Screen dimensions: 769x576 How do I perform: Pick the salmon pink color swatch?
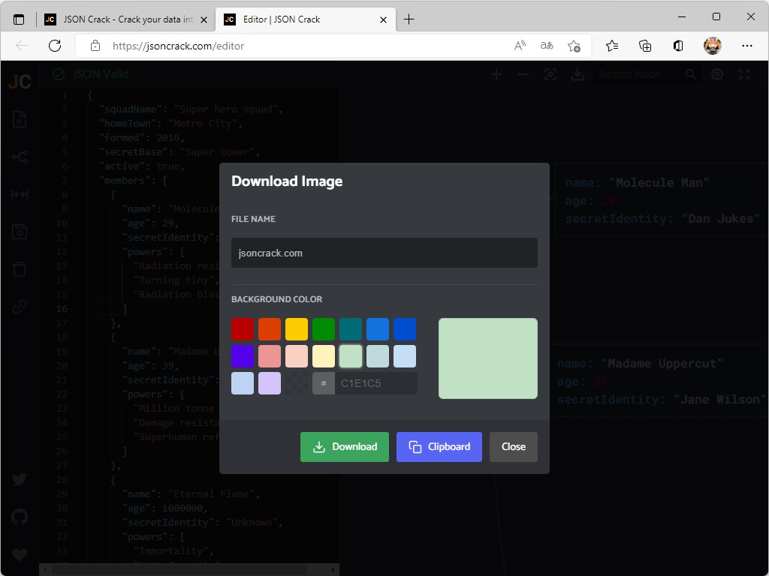tap(270, 356)
